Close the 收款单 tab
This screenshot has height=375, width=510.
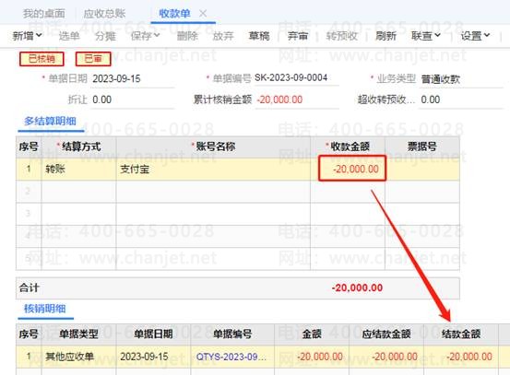(x=203, y=14)
